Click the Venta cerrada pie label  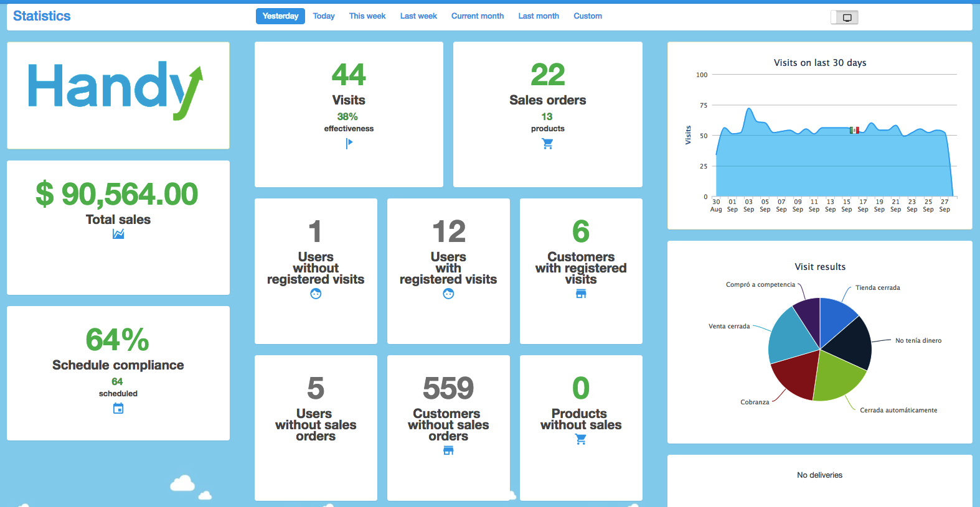(729, 326)
